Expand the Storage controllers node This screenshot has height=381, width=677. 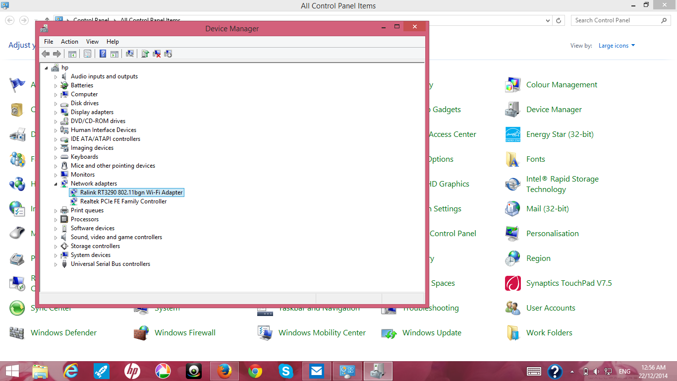tap(56, 247)
